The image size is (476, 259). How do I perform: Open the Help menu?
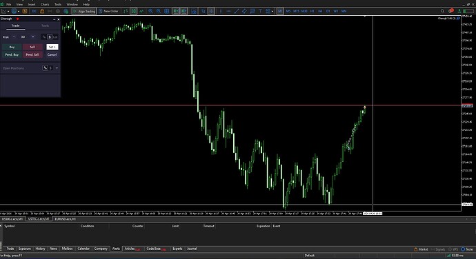tap(86, 4)
